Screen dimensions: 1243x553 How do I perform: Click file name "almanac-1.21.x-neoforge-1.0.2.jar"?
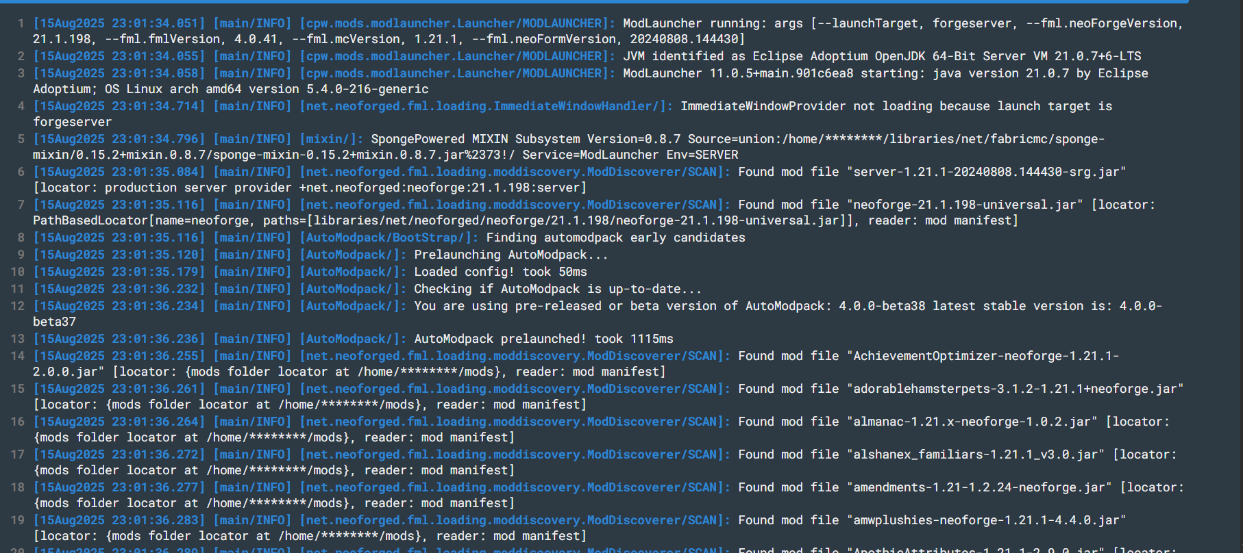[972, 422]
